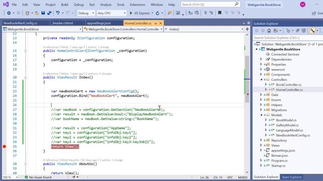Expand the Dependencies node

(261, 59)
